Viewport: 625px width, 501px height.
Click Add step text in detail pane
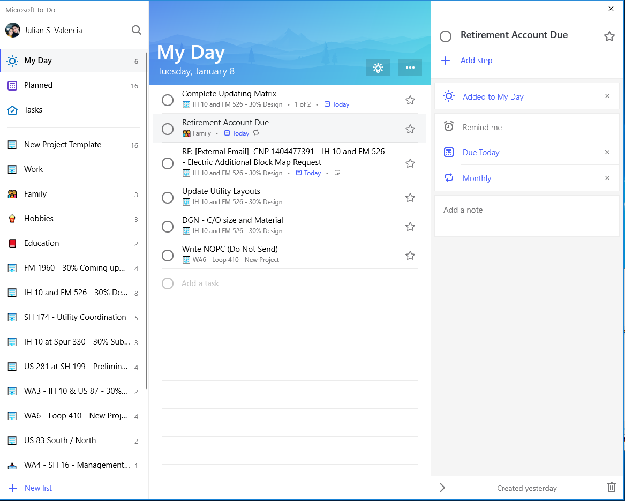(x=476, y=61)
